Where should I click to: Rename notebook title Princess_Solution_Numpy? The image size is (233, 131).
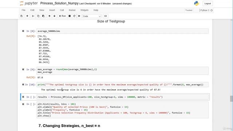tap(59, 3)
